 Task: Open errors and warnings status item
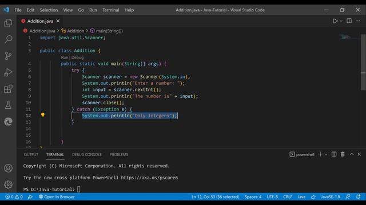[x=14, y=197]
